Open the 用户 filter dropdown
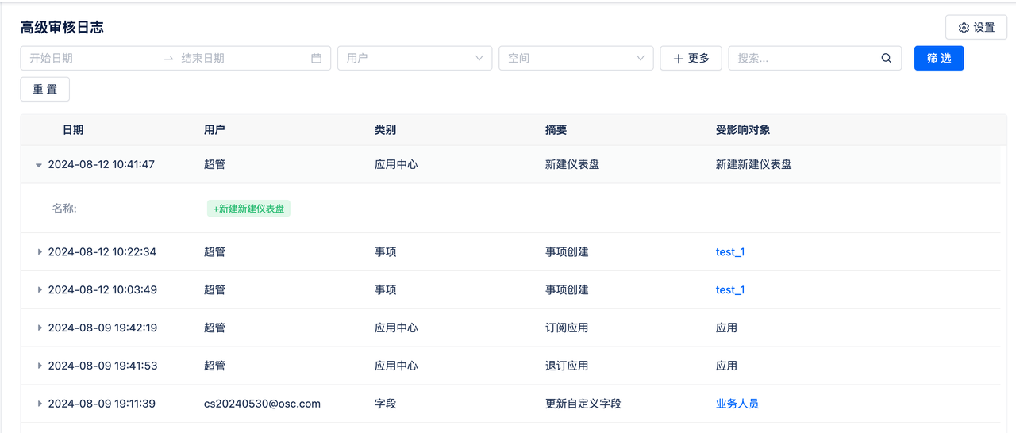This screenshot has width=1016, height=433. 414,58
